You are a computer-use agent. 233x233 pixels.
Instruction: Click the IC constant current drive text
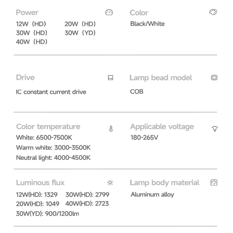tap(51, 92)
